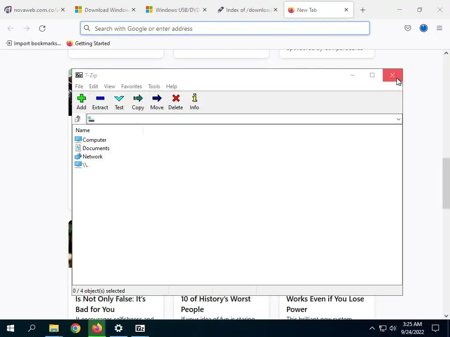The height and width of the screenshot is (337, 450).
Task: Open the Getting Started bookmark
Action: [88, 43]
